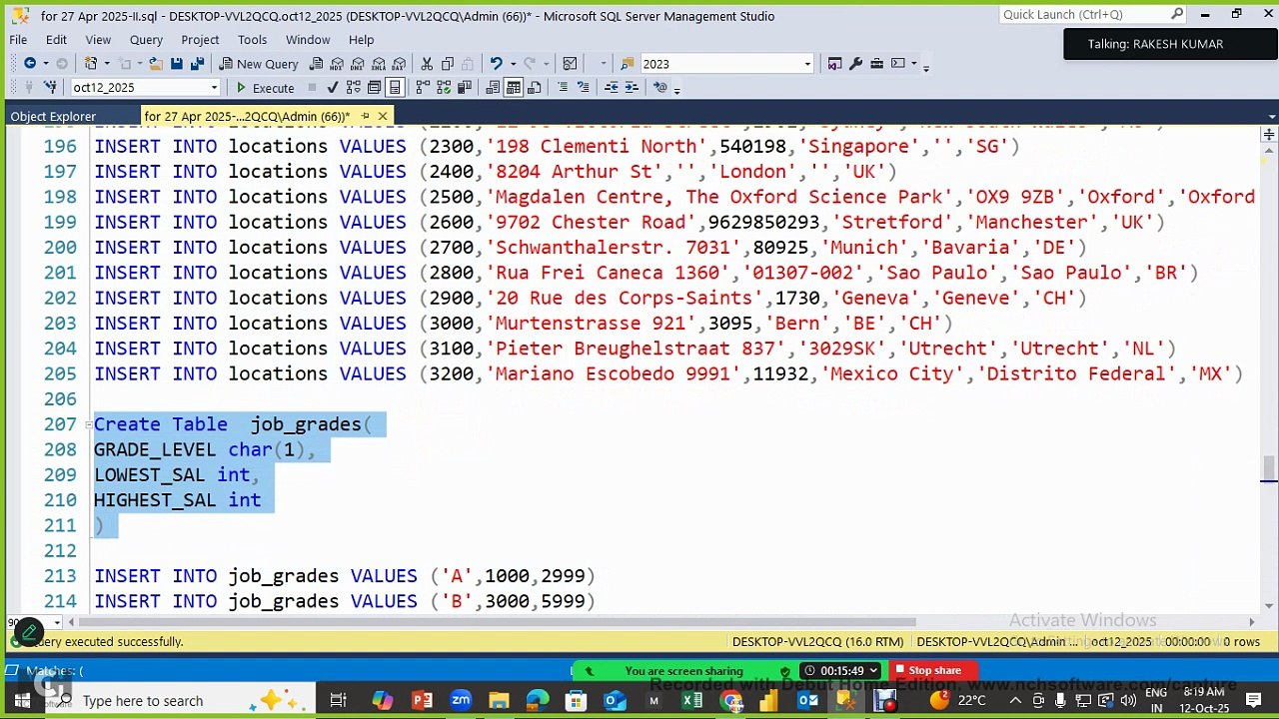Click the XMLA query icon

click(x=378, y=63)
